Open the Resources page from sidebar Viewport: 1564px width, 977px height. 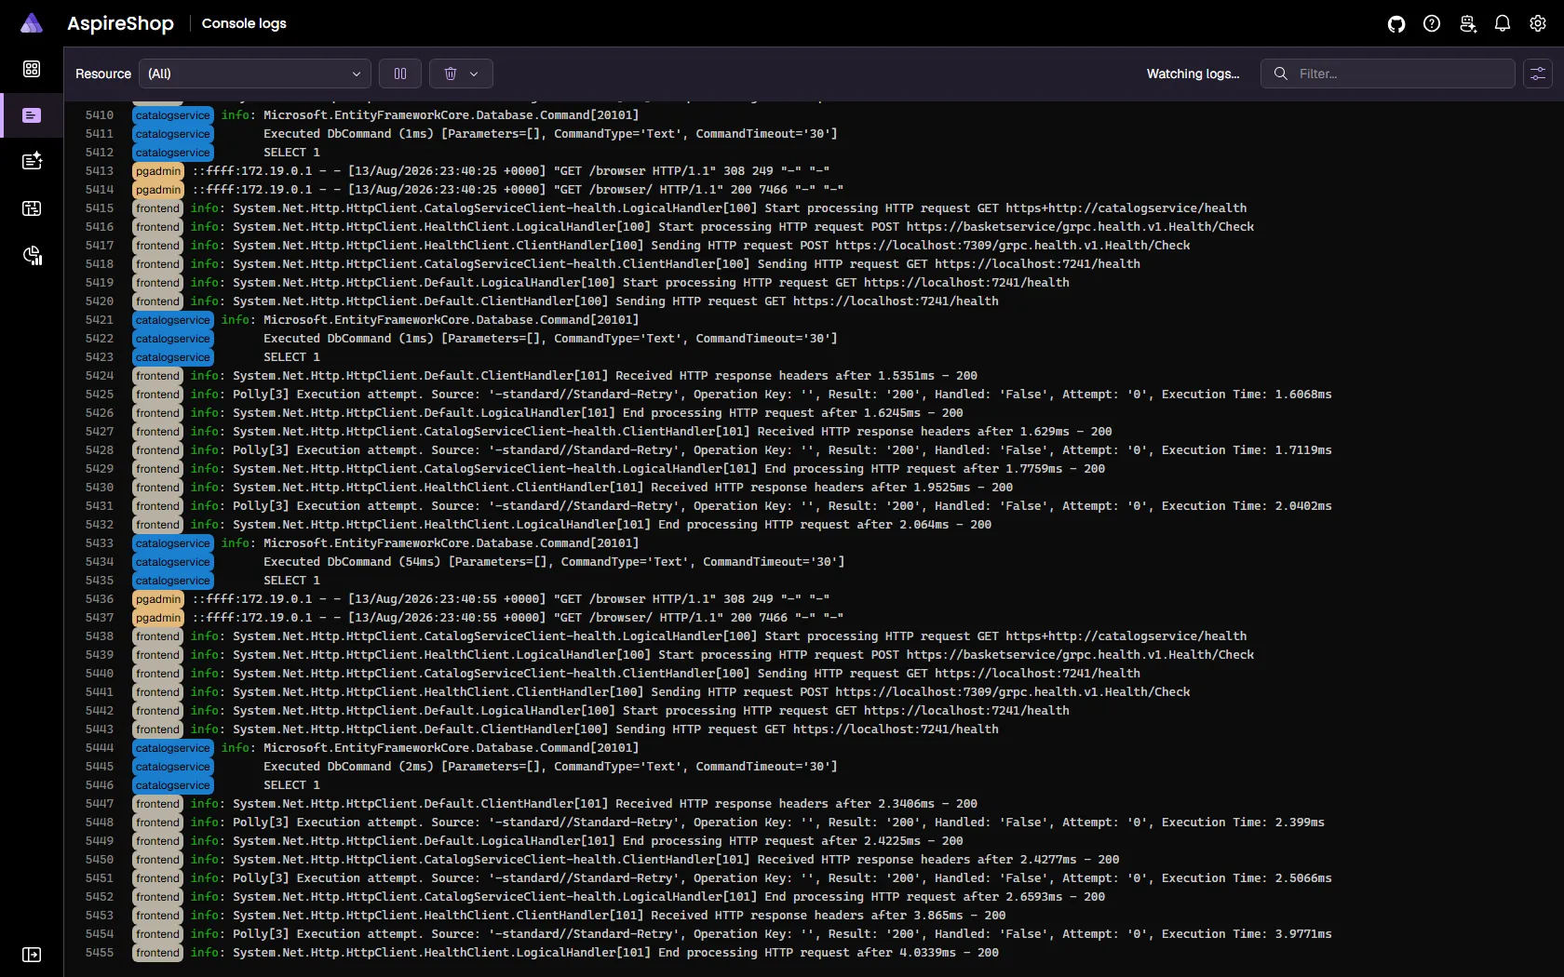click(32, 69)
